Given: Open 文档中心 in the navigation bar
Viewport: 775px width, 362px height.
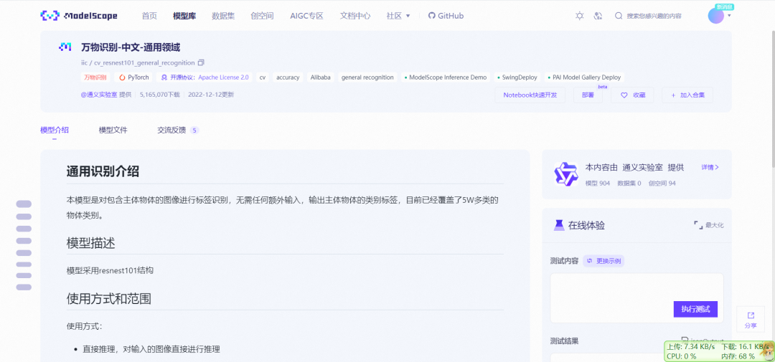Looking at the screenshot, I should [x=355, y=16].
